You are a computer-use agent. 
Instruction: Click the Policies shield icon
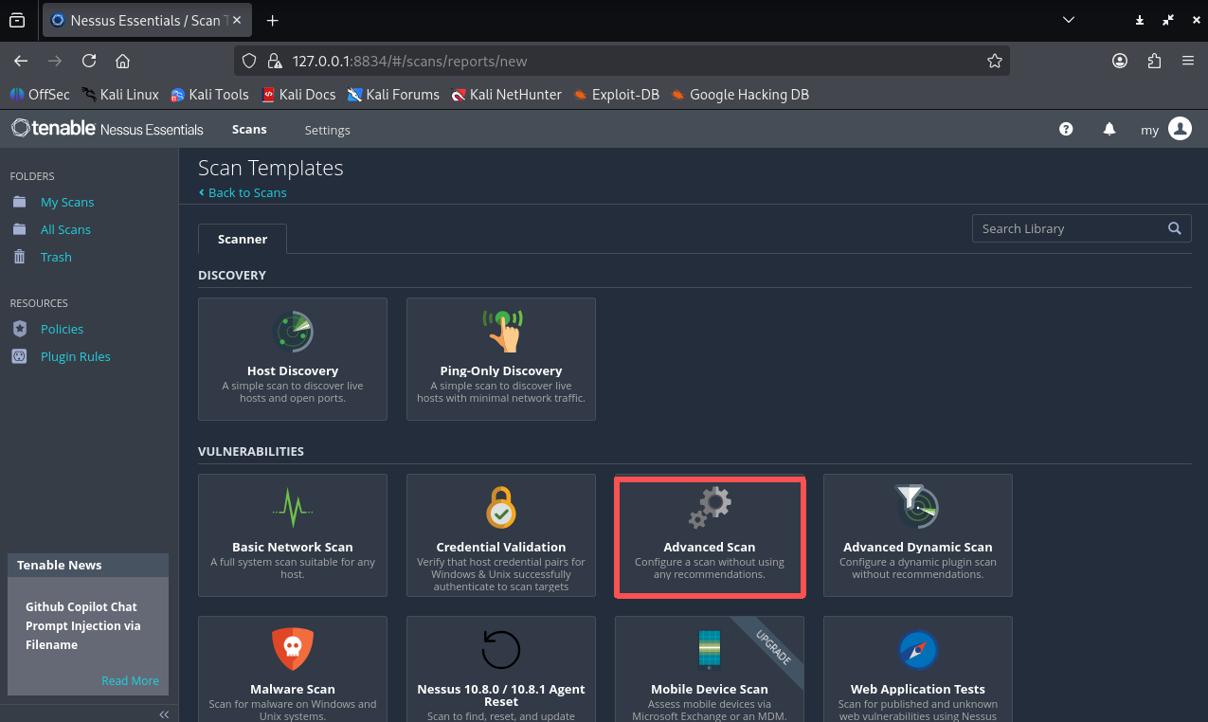[20, 329]
